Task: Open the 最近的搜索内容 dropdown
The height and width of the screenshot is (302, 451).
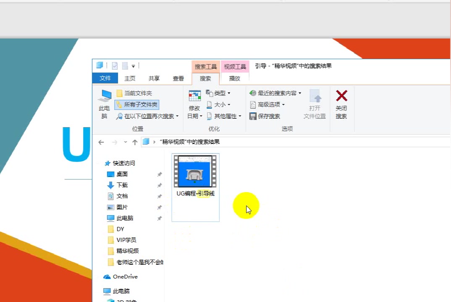Action: pyautogui.click(x=275, y=93)
